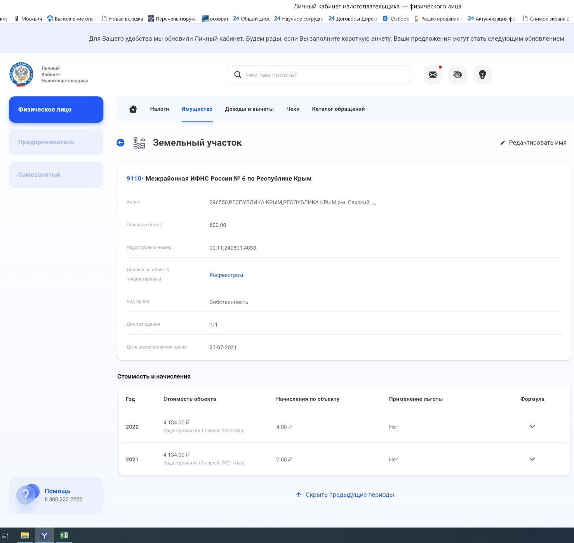574x543 pixels.
Task: Switch to the Налоги tab
Action: [x=159, y=109]
